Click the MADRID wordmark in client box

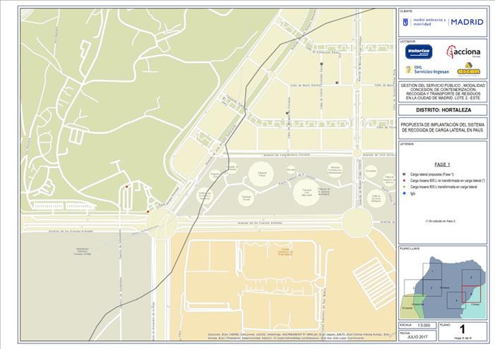click(467, 23)
